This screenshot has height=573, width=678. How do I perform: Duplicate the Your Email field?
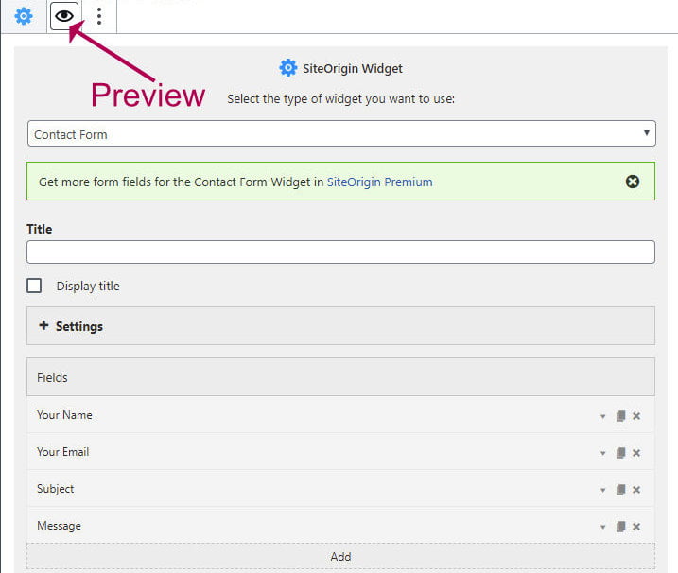620,453
